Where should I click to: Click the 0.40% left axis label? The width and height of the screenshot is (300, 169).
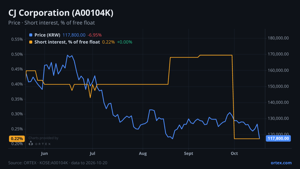click(x=17, y=84)
